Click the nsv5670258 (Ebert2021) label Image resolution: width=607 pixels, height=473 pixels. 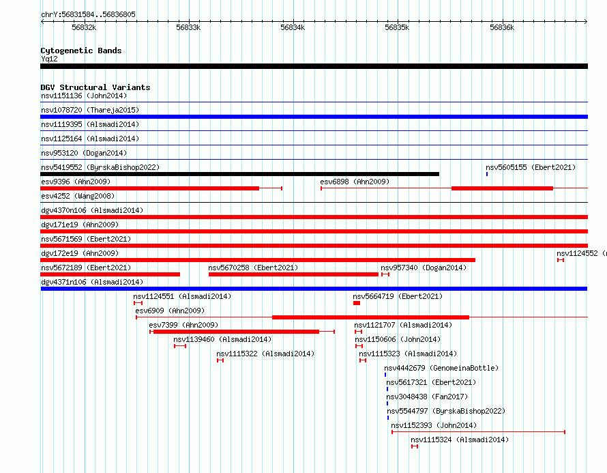[x=253, y=268]
